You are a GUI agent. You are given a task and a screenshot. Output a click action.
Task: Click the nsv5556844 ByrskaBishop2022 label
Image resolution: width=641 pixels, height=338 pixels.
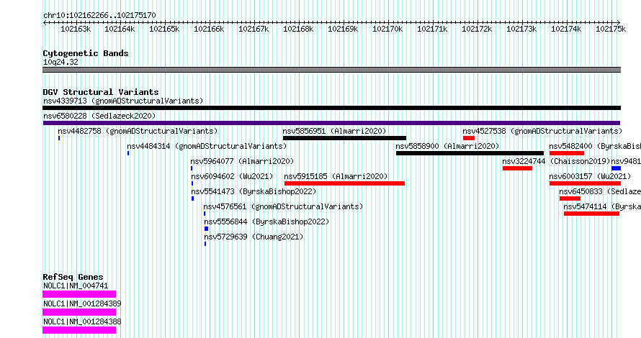point(266,221)
